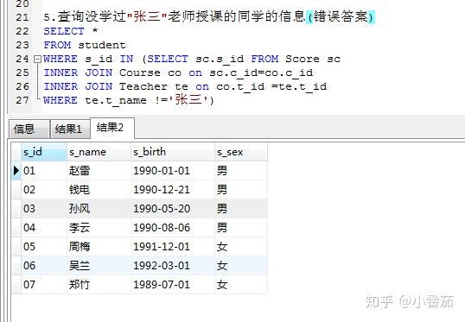Open the 结果1 tab
This screenshot has width=465, height=322.
click(70, 129)
